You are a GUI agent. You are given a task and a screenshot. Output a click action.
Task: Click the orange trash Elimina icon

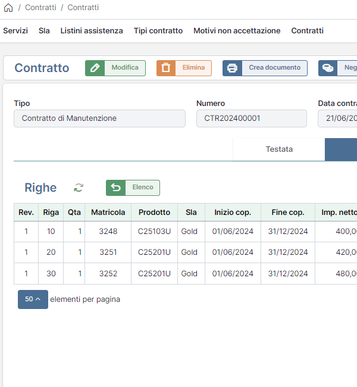(166, 68)
